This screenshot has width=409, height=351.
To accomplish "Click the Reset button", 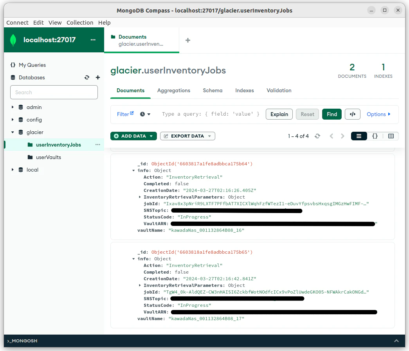I will point(307,114).
